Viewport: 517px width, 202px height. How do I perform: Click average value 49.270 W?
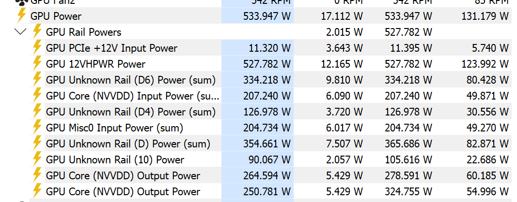click(487, 128)
